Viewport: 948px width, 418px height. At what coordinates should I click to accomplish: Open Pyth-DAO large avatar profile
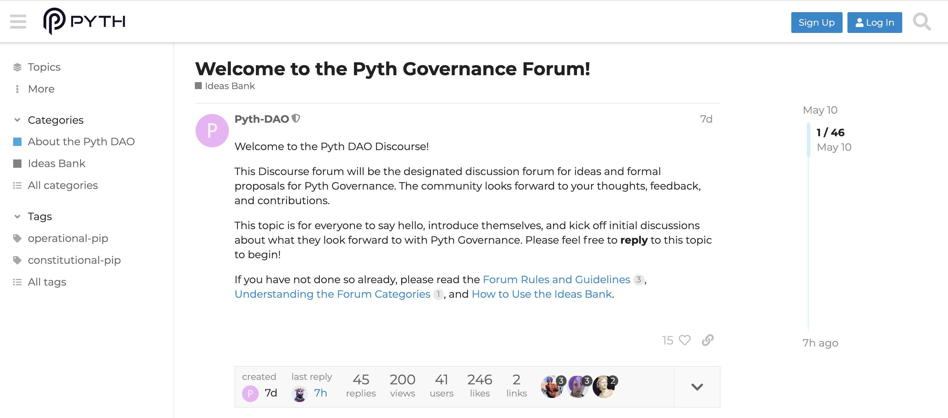(x=212, y=131)
